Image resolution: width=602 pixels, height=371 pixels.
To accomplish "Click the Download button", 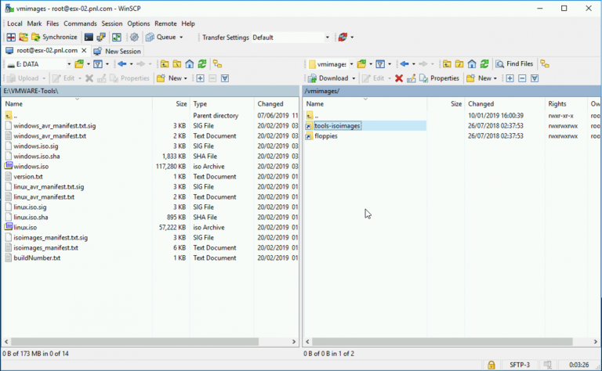I will (x=328, y=78).
